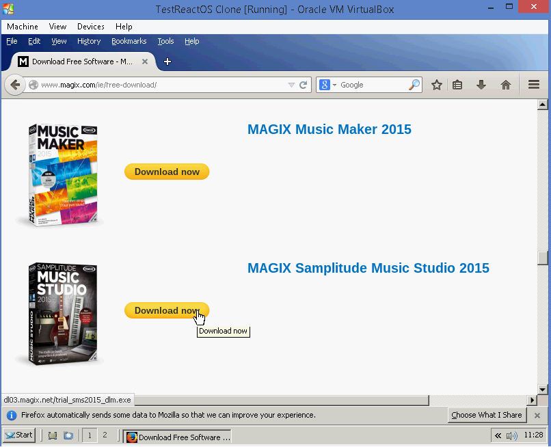This screenshot has width=551, height=447.
Task: Open the Firefox History menu
Action: [x=89, y=41]
